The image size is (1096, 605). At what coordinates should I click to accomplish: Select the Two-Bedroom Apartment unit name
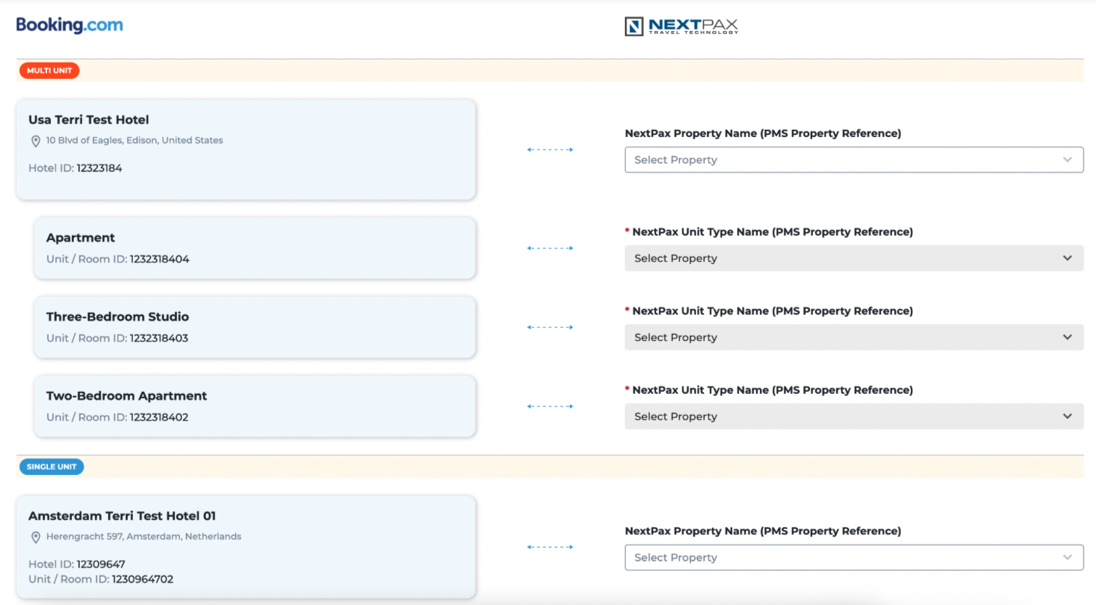126,396
